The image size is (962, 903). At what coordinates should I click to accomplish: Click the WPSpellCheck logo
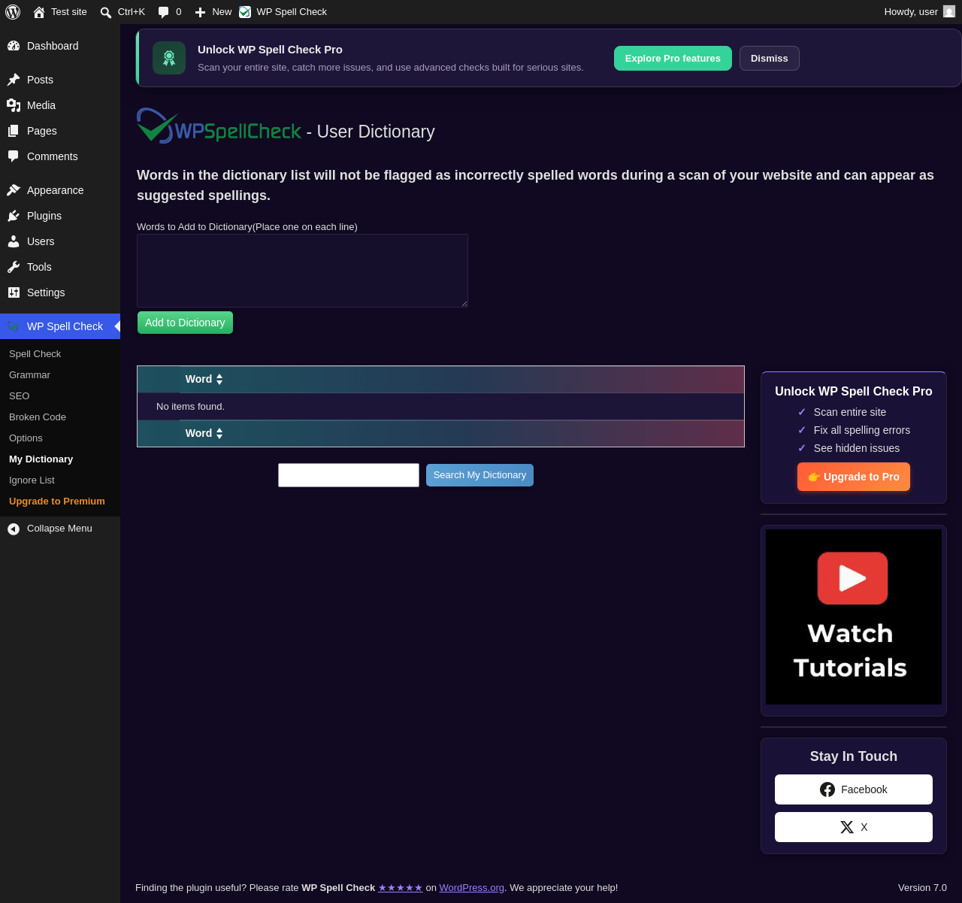coord(219,126)
